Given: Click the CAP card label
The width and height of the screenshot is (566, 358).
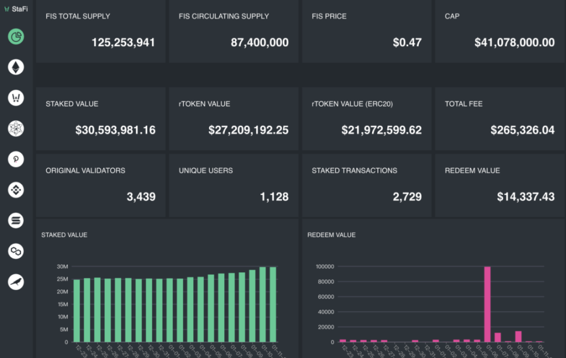Looking at the screenshot, I should point(452,16).
